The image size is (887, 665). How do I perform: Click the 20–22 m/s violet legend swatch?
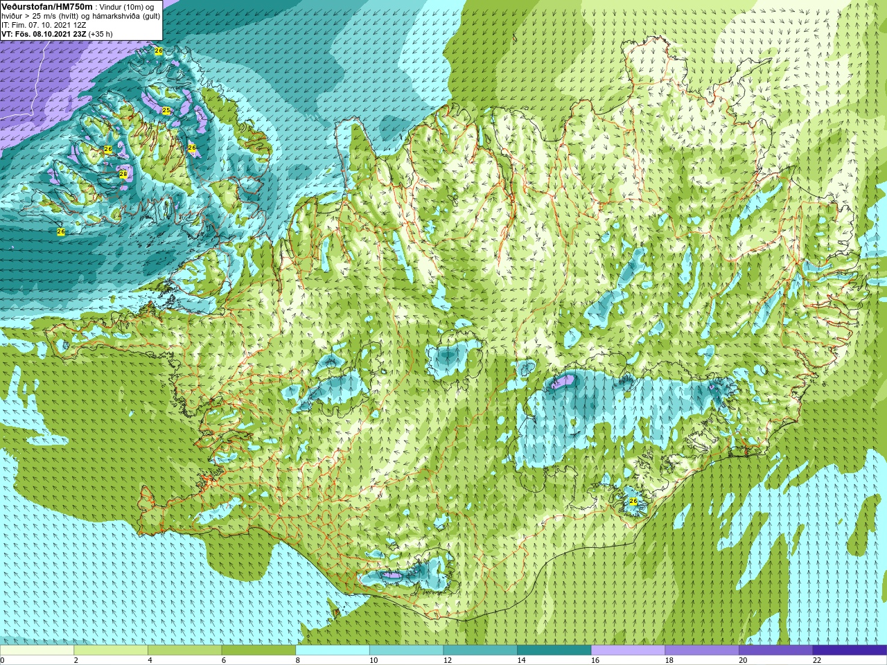[775, 650]
